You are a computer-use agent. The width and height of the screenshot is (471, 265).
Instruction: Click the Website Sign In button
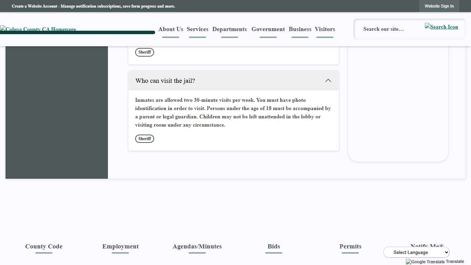(x=439, y=6)
